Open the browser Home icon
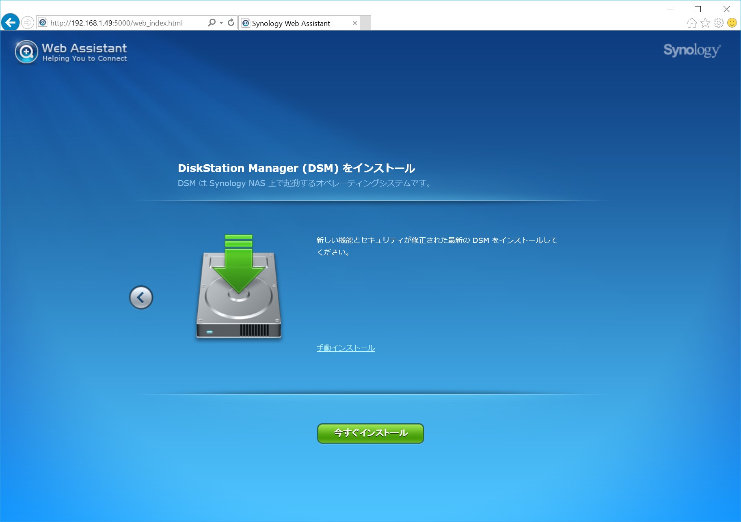The image size is (741, 522). 691,23
